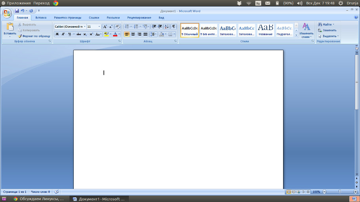Open the multilevel list dropdown

click(146, 26)
